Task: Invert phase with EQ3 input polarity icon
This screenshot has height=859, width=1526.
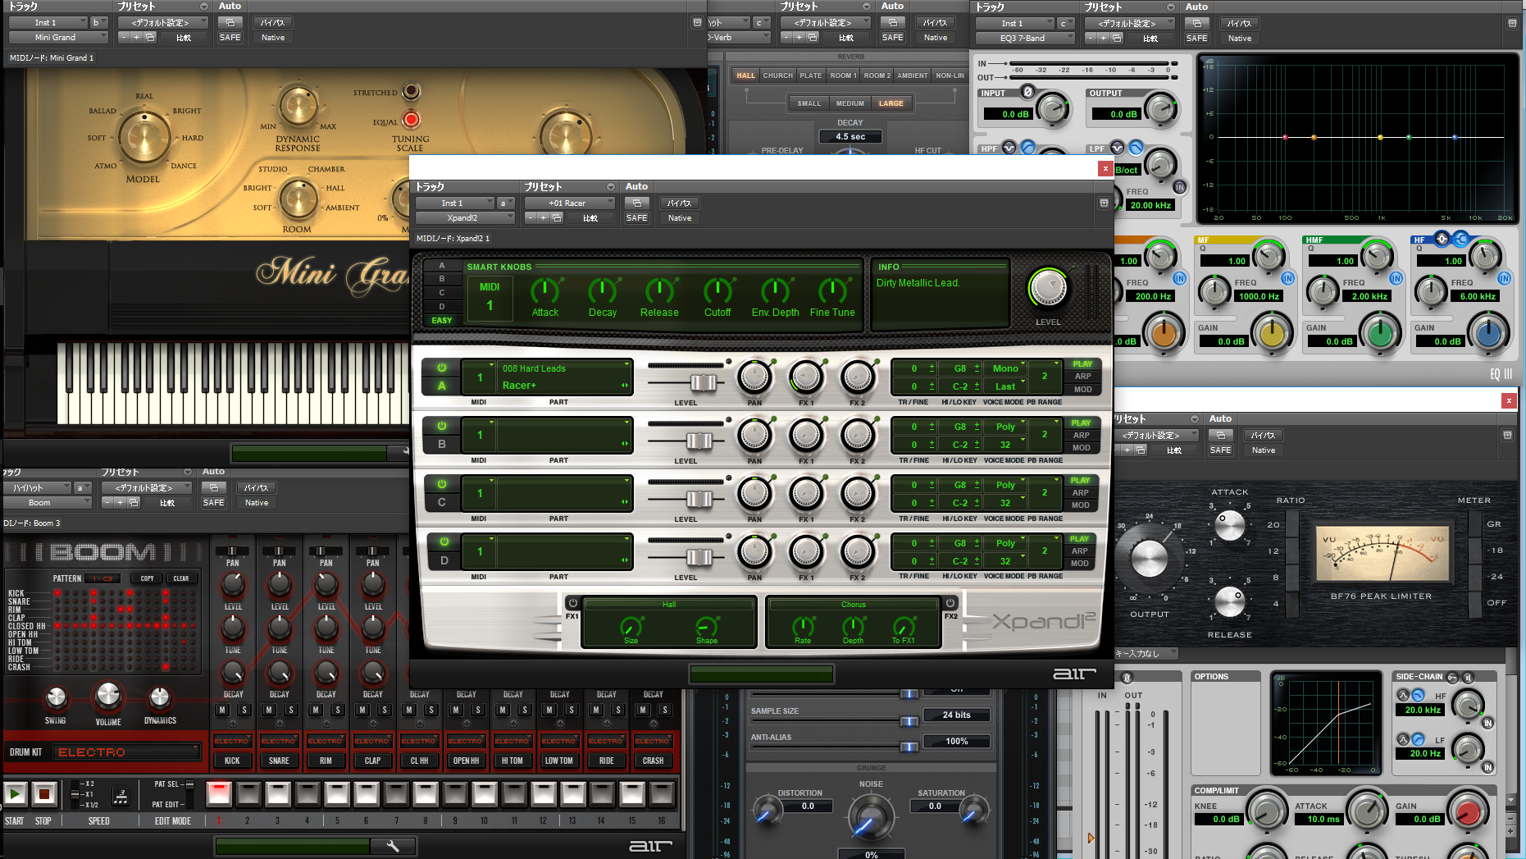Action: tap(1027, 92)
